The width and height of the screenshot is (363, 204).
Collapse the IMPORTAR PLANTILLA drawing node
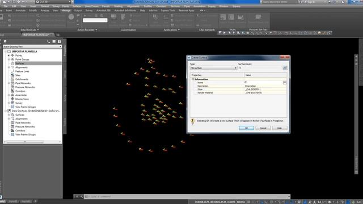click(x=6, y=52)
